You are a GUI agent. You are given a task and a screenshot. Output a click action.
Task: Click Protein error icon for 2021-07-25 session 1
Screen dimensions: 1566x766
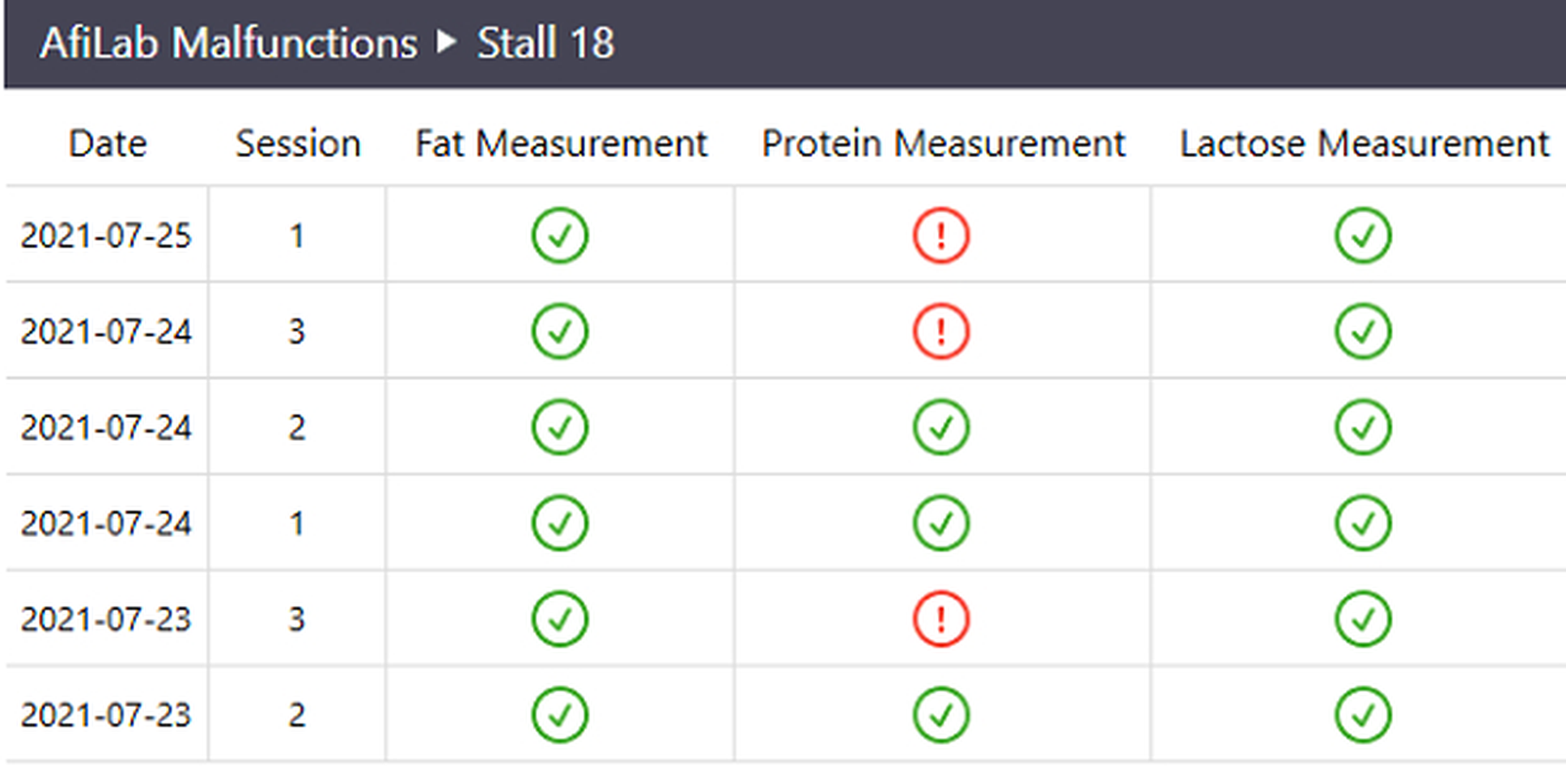(x=940, y=235)
